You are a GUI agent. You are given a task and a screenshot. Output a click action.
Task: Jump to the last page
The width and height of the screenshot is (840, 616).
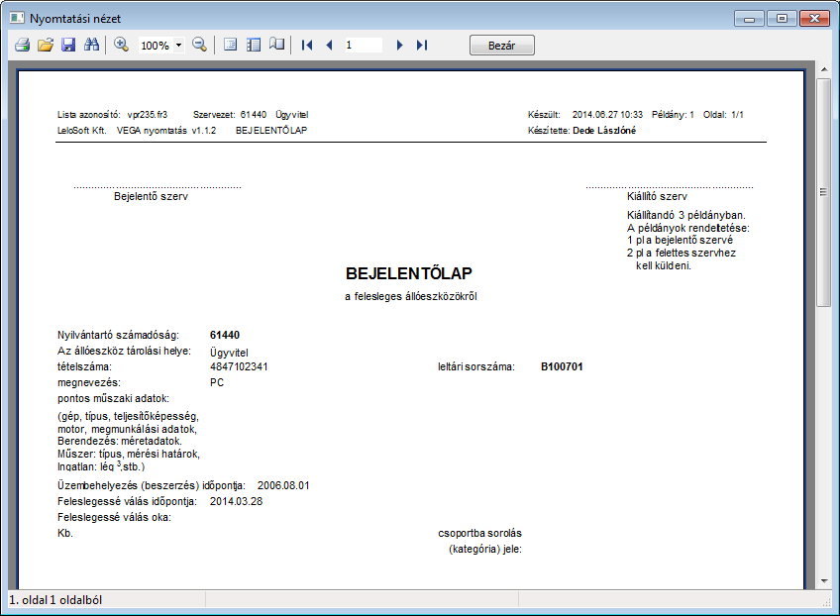pyautogui.click(x=422, y=45)
